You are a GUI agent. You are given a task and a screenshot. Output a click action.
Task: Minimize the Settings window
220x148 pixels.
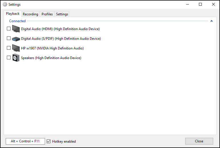click(x=188, y=4)
